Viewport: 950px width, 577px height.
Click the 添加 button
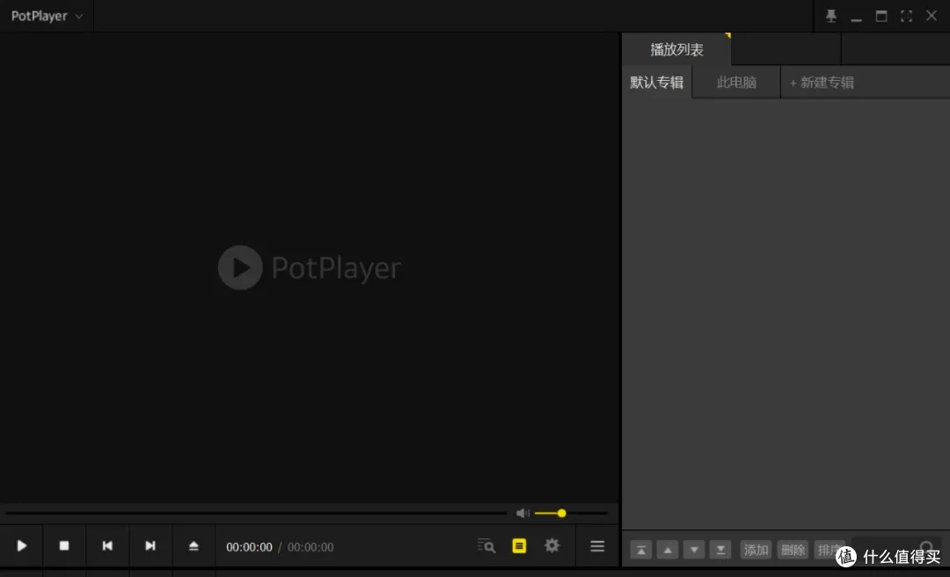tap(756, 550)
